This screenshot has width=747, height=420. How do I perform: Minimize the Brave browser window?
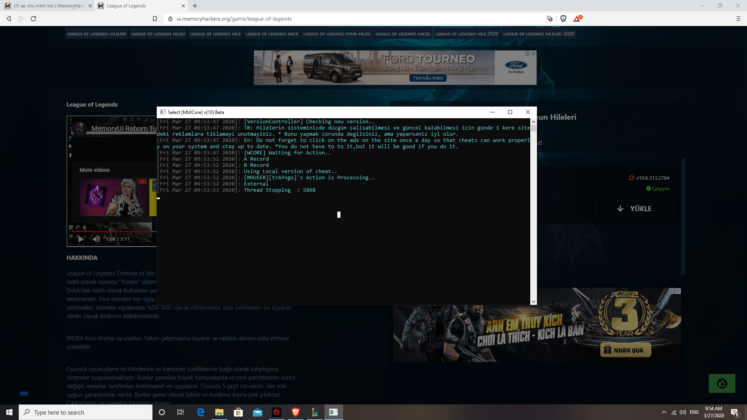tap(702, 6)
